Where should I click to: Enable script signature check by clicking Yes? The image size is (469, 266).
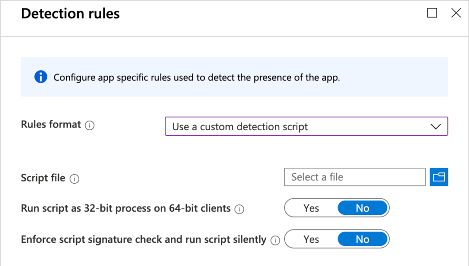[311, 239]
